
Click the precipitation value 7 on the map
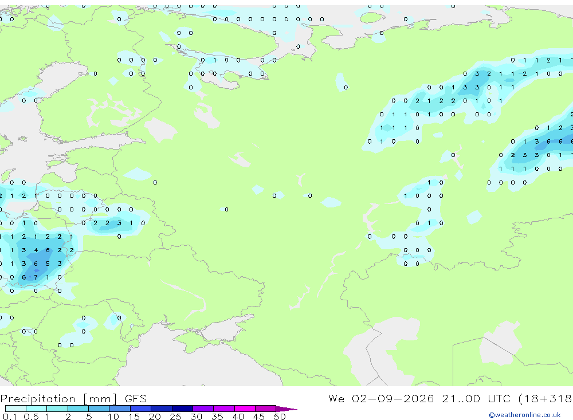pos(36,277)
